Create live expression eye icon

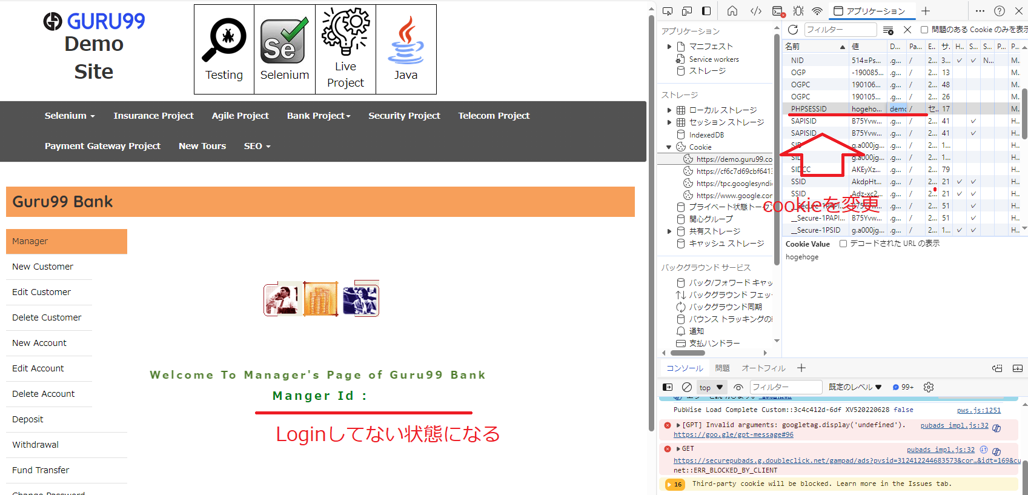click(x=738, y=387)
